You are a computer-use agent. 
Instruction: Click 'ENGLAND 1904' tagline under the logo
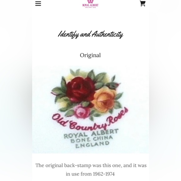point(90,7)
